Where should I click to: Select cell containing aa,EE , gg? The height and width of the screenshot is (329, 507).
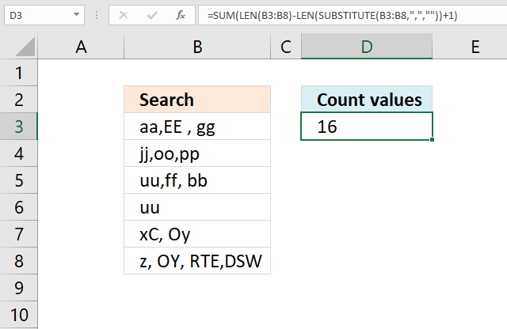[x=196, y=127]
